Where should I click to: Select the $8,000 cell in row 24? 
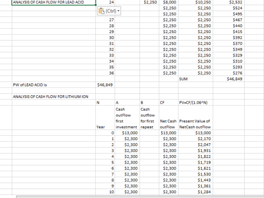point(169,2)
